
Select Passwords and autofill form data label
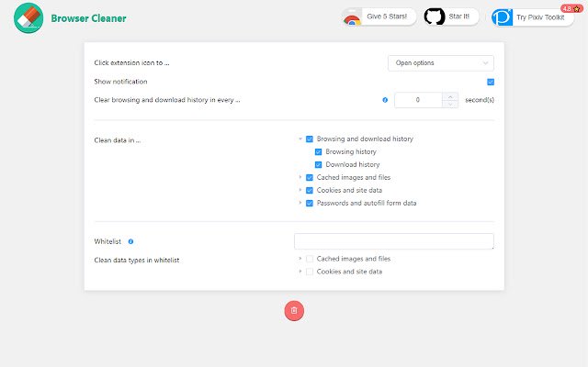(367, 203)
